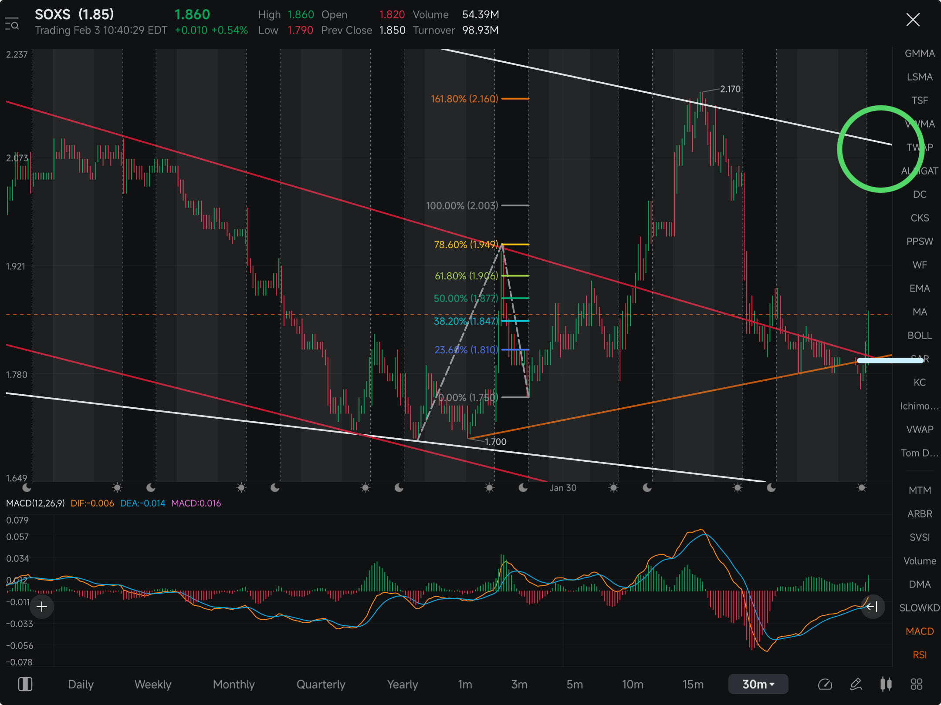Image resolution: width=941 pixels, height=705 pixels.
Task: Select the 23.60% (1.810) Fibonacci level
Action: coord(466,350)
